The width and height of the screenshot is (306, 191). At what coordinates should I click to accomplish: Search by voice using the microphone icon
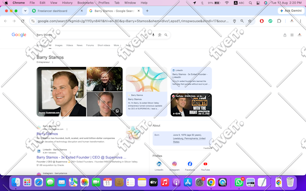(153, 35)
